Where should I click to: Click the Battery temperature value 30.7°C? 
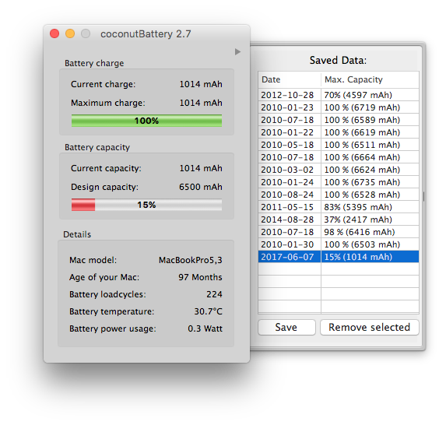[209, 311]
